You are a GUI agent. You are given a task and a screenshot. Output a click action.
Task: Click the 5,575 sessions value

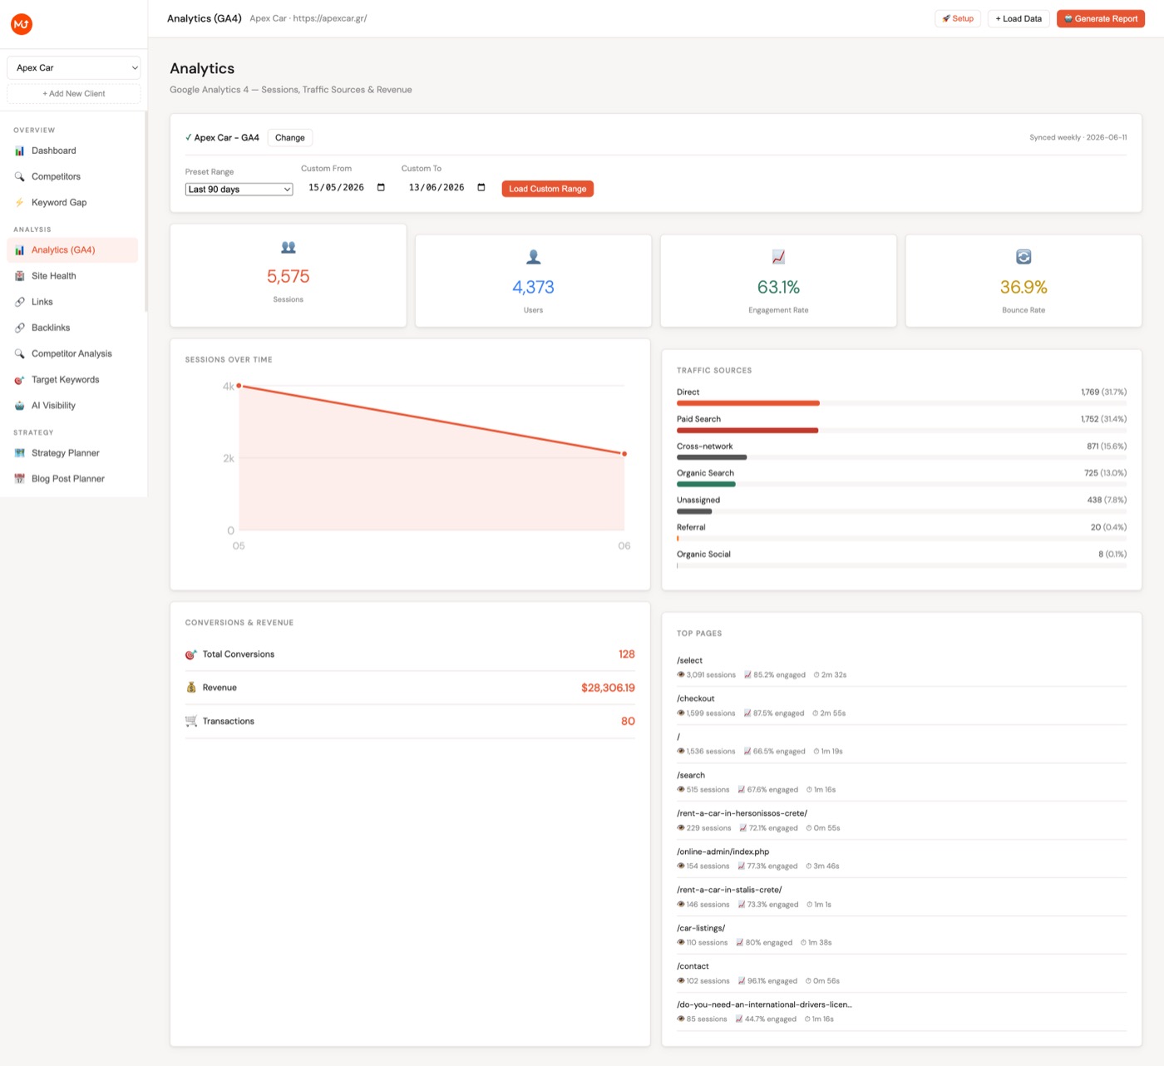click(289, 276)
